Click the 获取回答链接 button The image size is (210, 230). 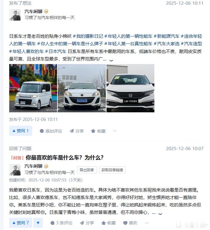point(112,170)
